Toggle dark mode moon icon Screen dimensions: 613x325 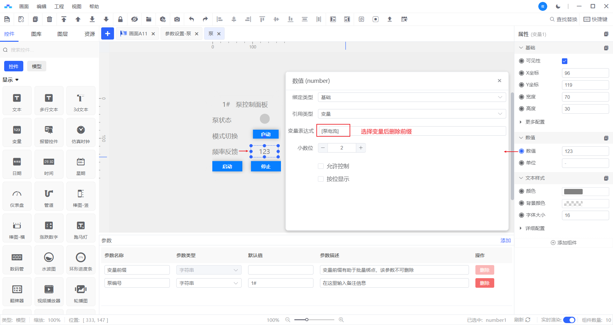(x=558, y=6)
